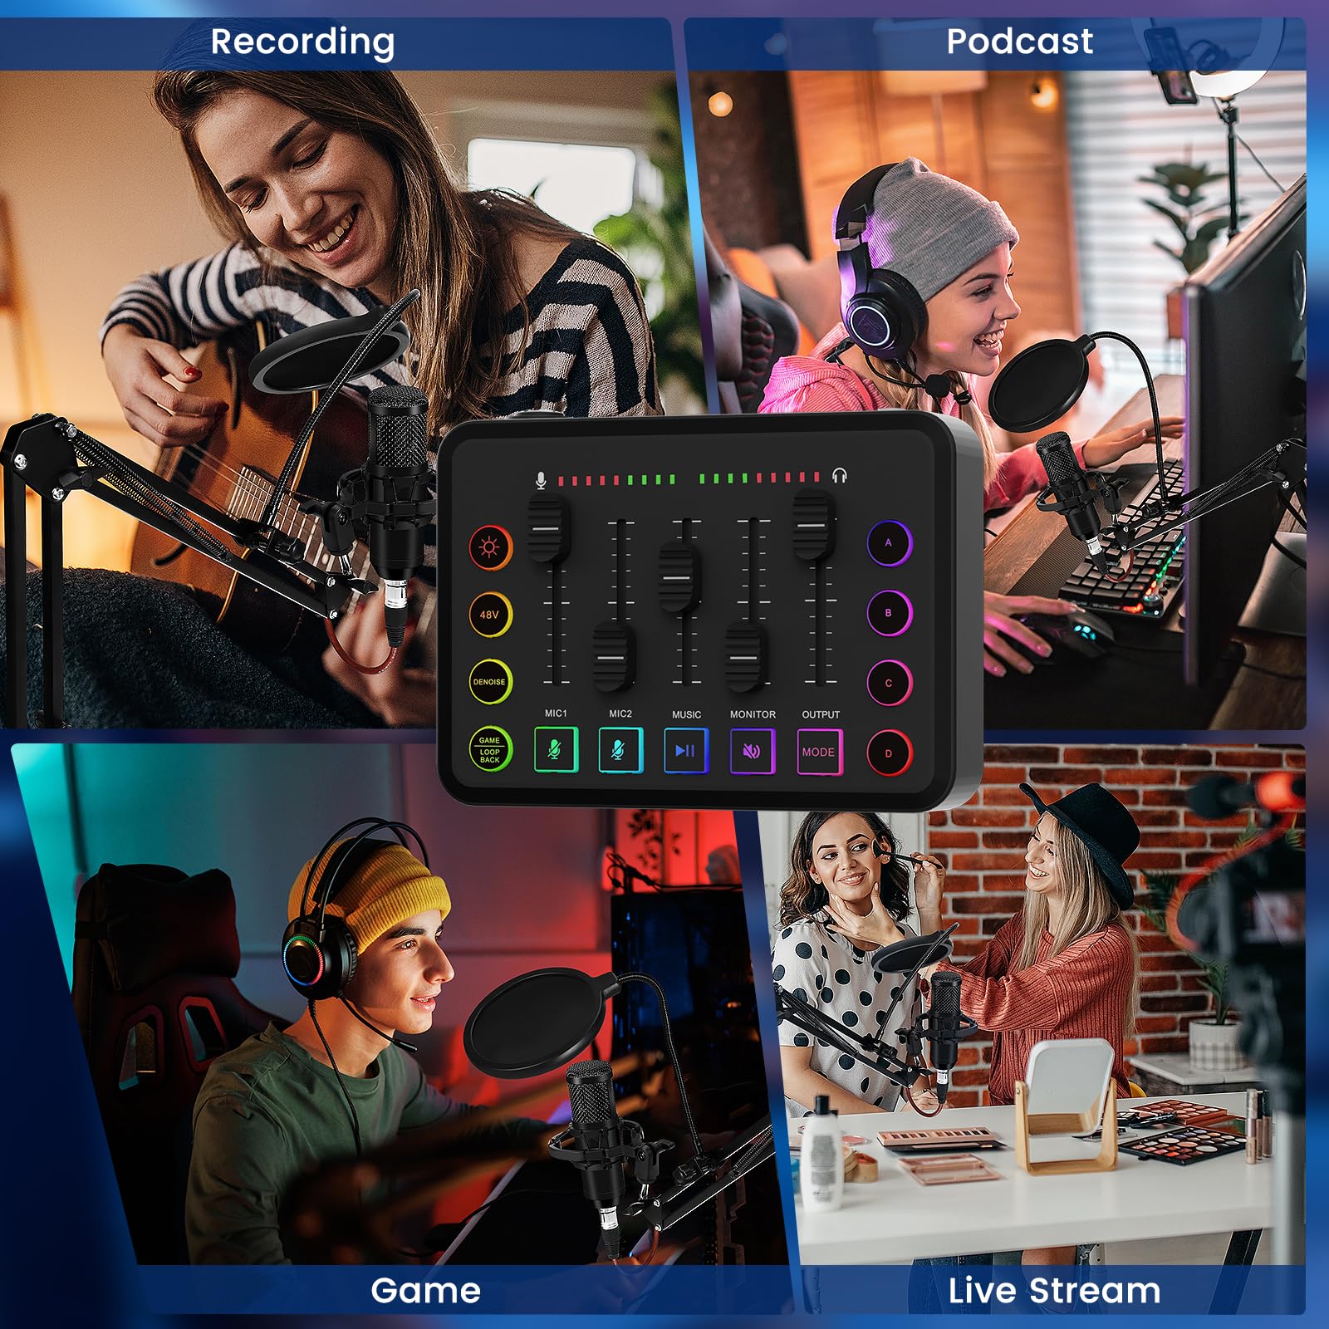Tap the sun light-effect button on mixer

(x=490, y=547)
